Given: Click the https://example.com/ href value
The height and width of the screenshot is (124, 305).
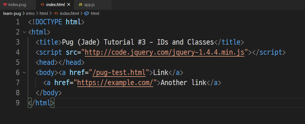Looking at the screenshot, I should [x=115, y=83].
